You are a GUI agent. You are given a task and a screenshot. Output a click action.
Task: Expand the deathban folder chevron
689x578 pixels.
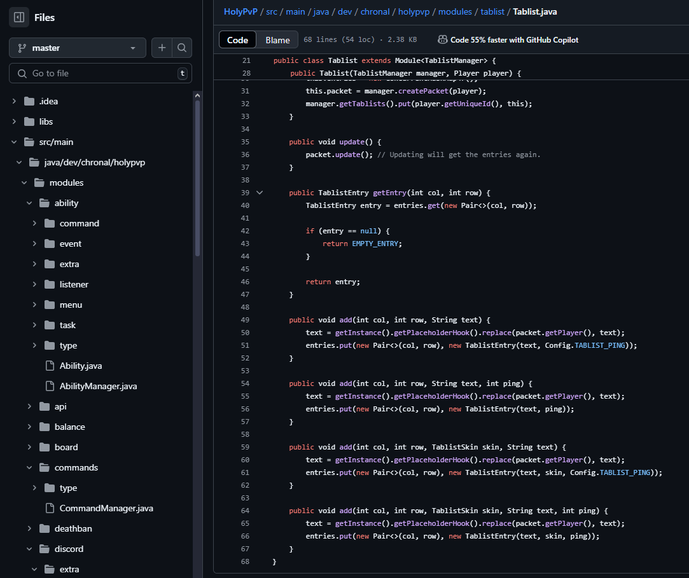[29, 529]
